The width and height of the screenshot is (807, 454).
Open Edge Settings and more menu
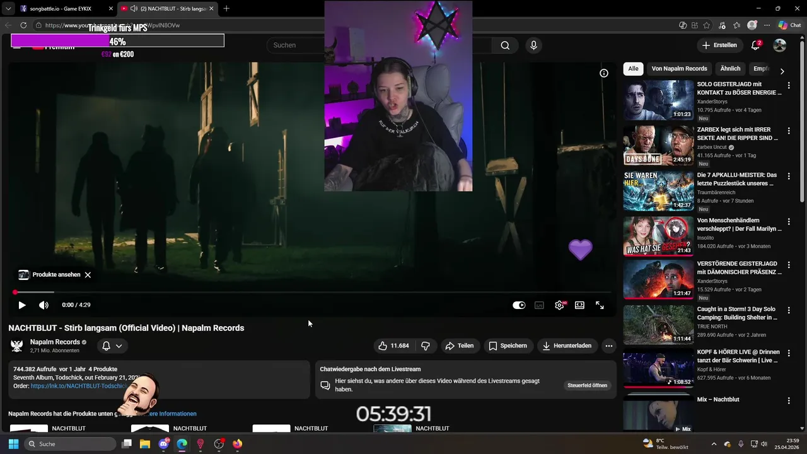tap(767, 25)
